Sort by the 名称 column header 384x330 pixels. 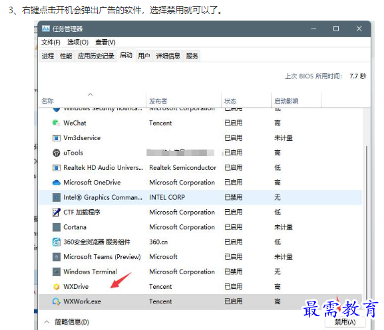click(47, 101)
